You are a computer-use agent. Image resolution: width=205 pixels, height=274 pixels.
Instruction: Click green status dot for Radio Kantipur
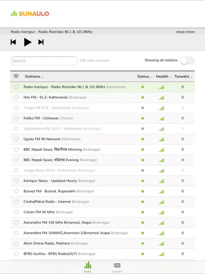point(143,87)
